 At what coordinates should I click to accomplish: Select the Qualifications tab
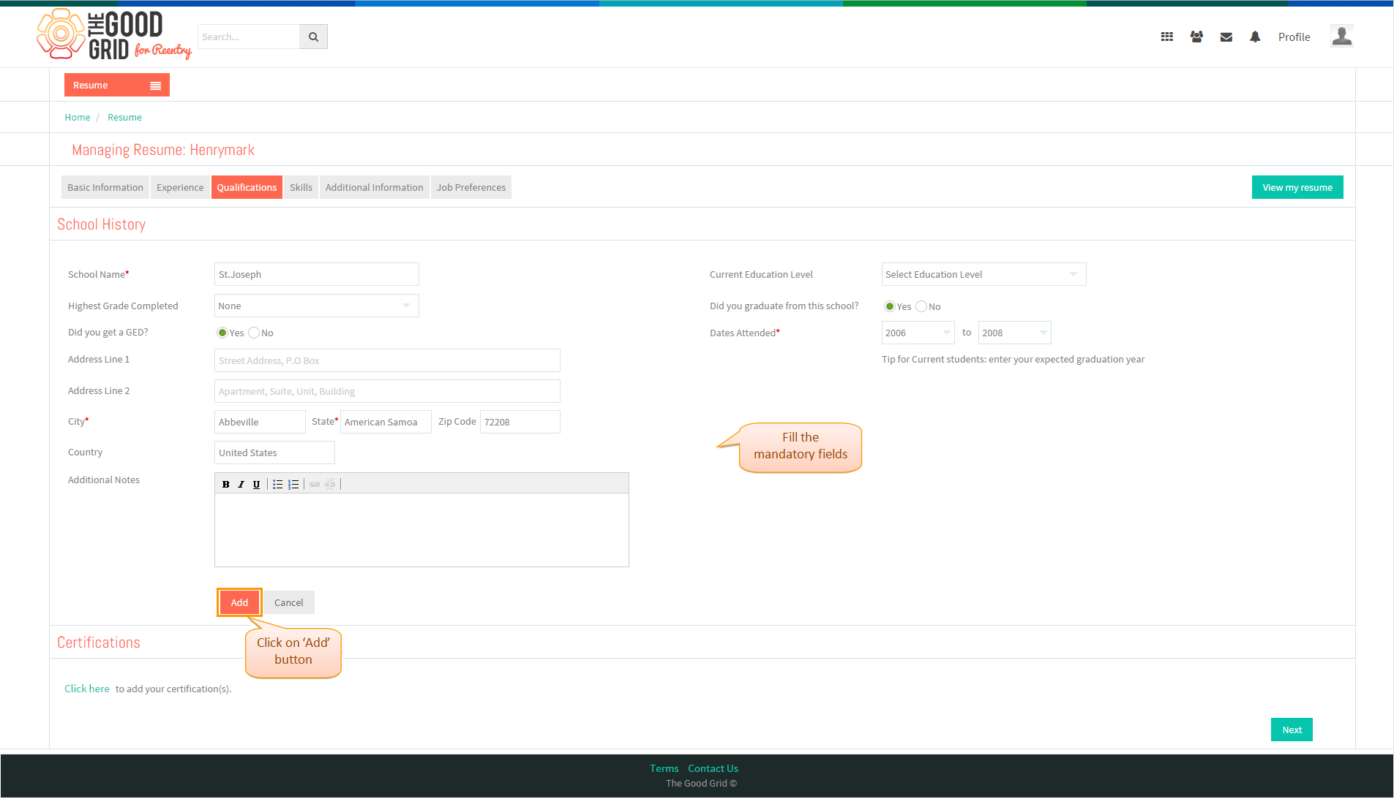pos(247,187)
